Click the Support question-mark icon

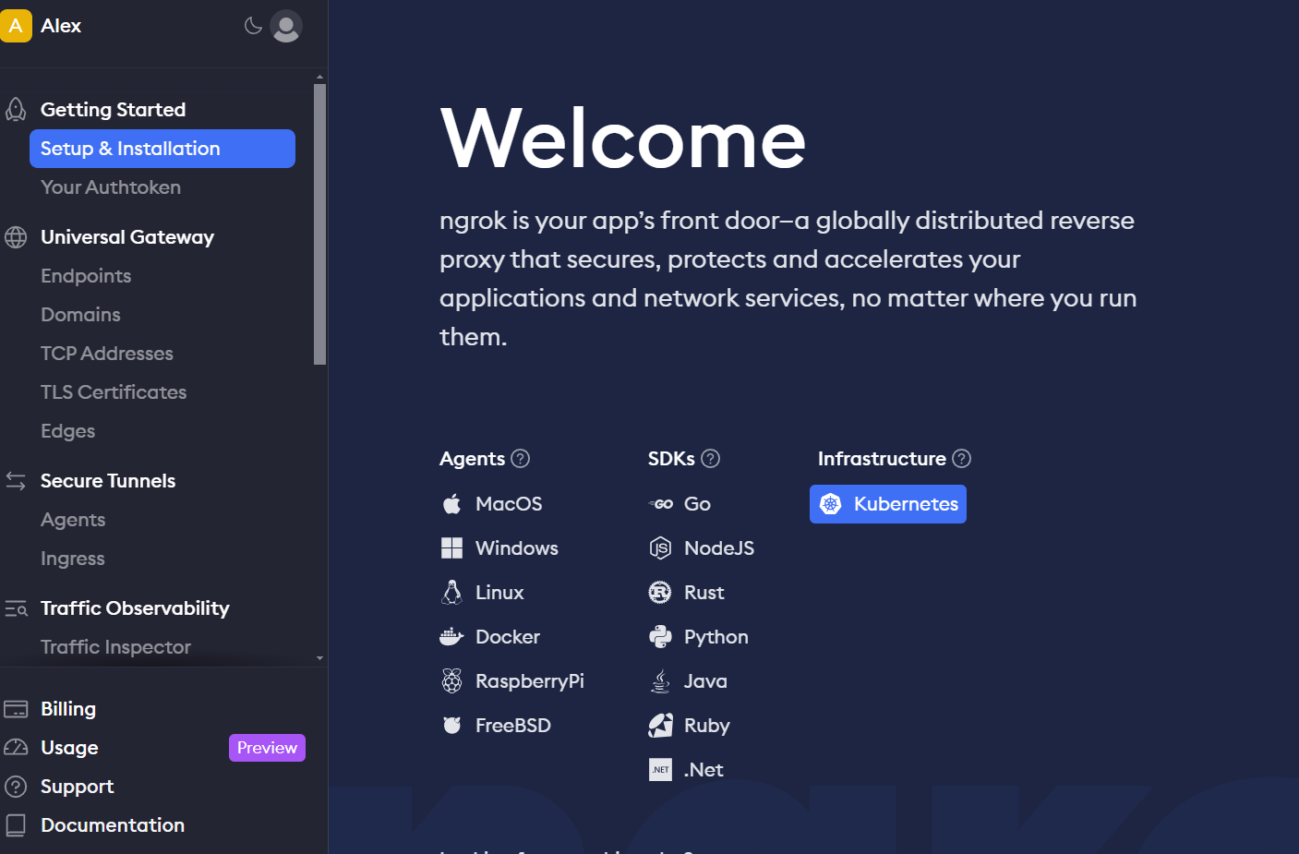16,787
